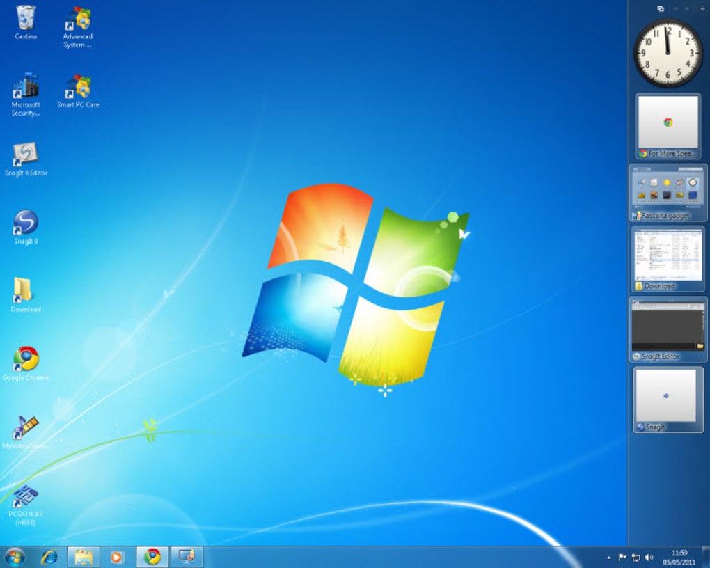The image size is (710, 568).
Task: Switch to the SnagIt window thumbnail
Action: click(x=668, y=400)
